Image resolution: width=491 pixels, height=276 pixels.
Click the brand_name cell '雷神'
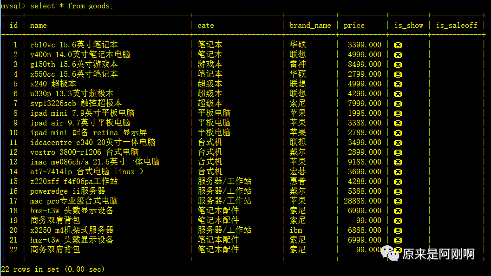297,64
